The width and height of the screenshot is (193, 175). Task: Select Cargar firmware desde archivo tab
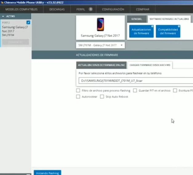tap(150, 65)
